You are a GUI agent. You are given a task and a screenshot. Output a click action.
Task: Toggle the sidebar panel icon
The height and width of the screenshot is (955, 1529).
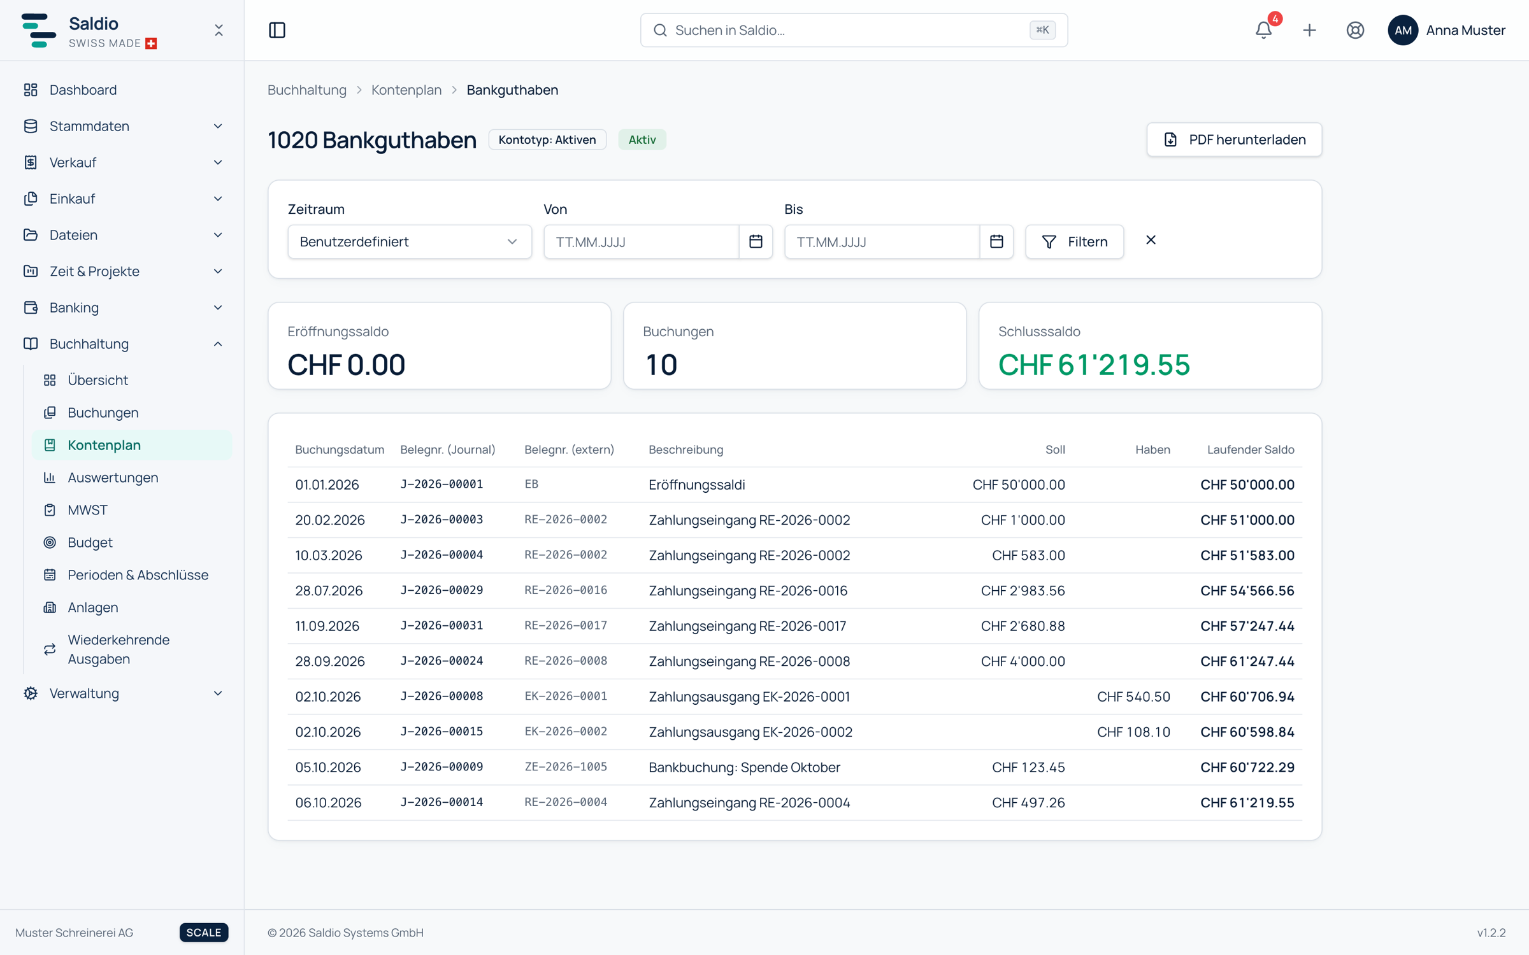click(x=277, y=30)
